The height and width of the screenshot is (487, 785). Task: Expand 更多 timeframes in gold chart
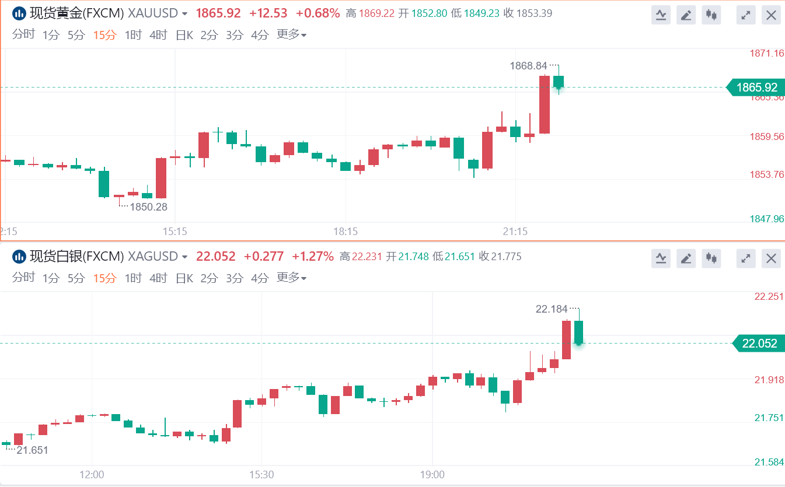(x=291, y=34)
